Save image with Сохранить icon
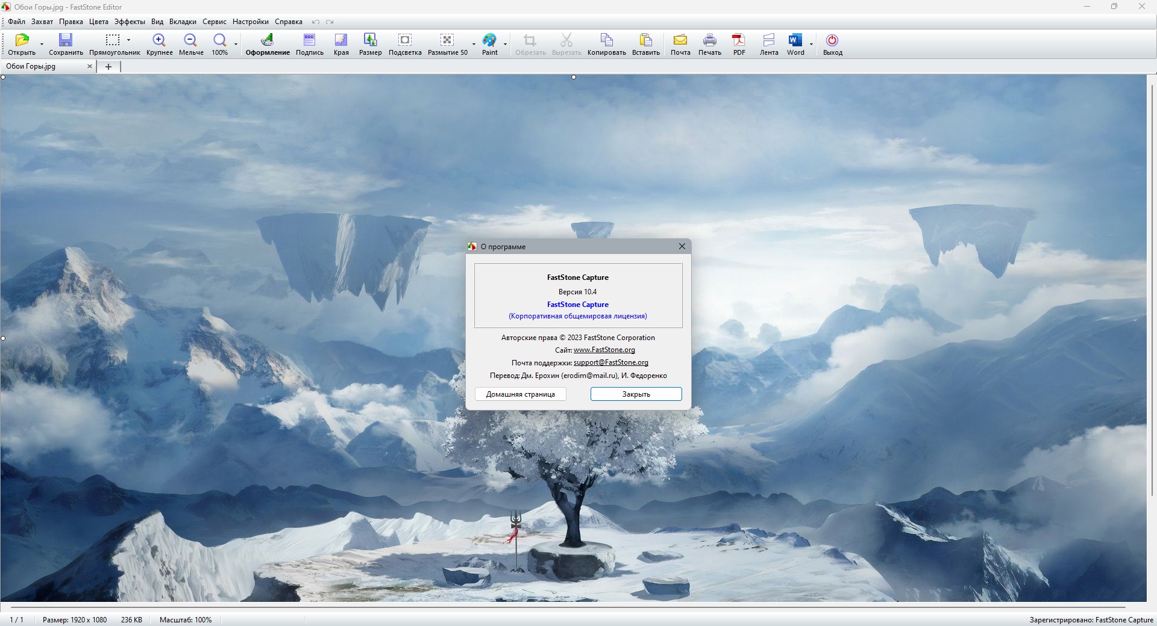This screenshot has width=1157, height=626. click(x=65, y=40)
